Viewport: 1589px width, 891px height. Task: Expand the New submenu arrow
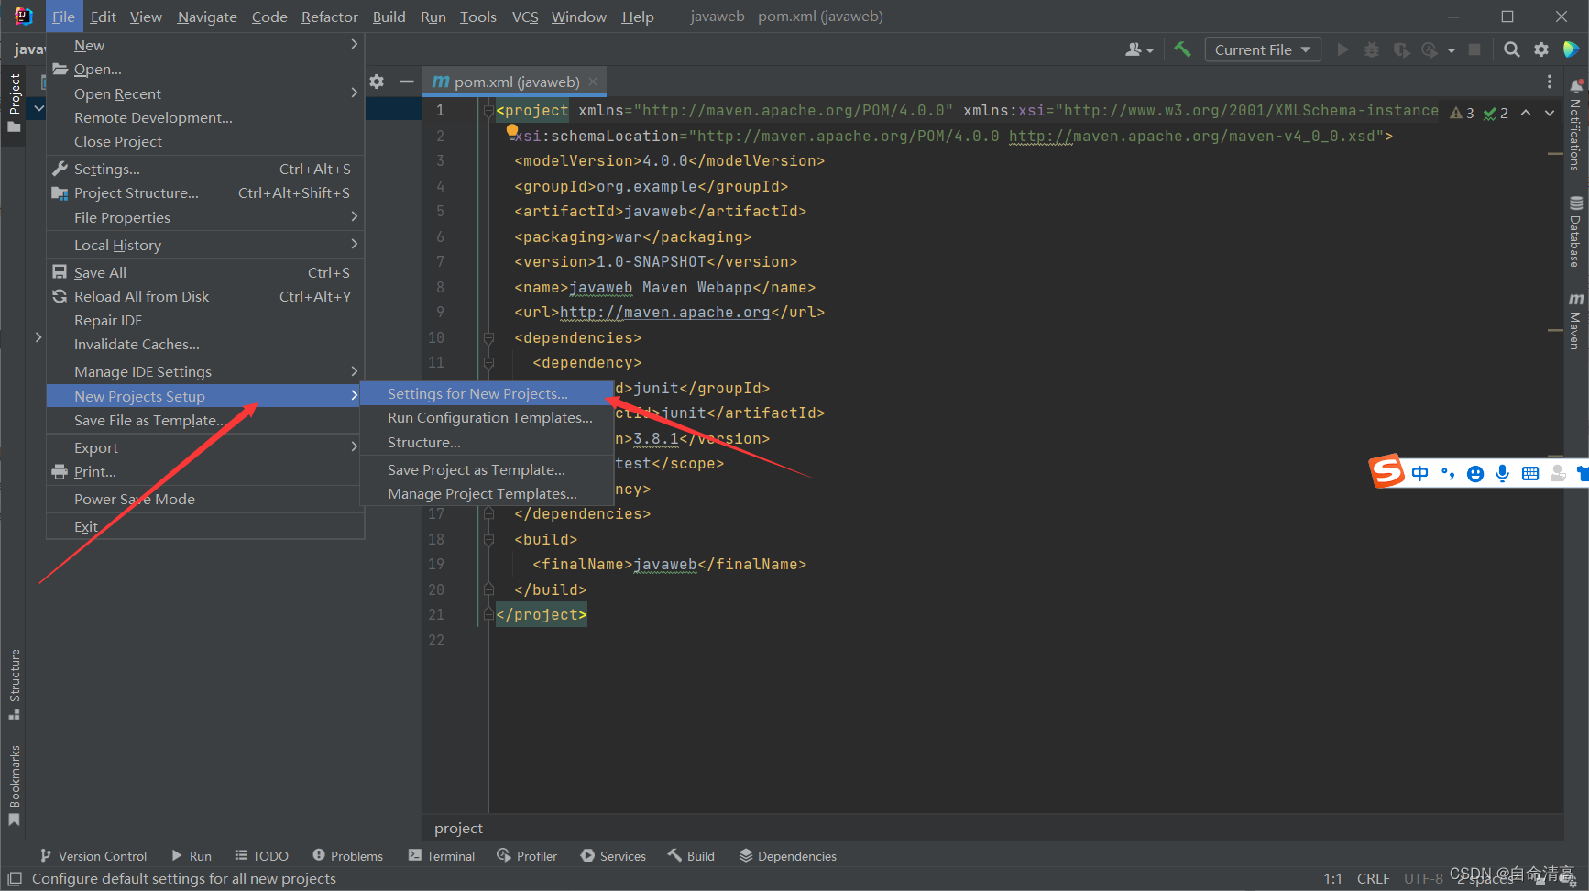(355, 44)
